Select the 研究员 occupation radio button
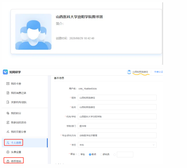 pos(101,154)
